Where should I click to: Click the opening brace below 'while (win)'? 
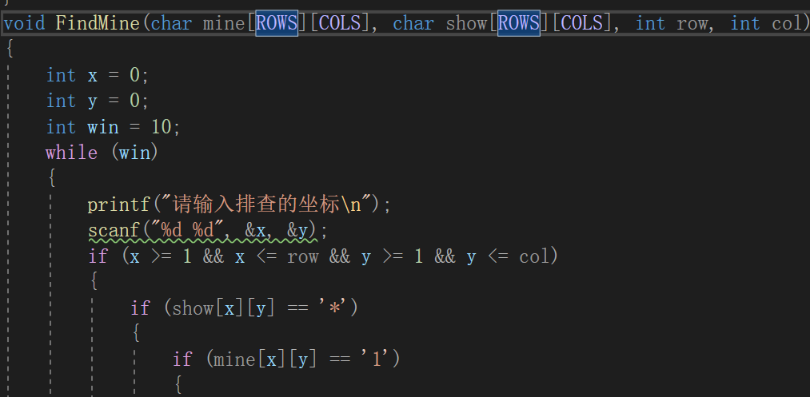click(x=52, y=179)
